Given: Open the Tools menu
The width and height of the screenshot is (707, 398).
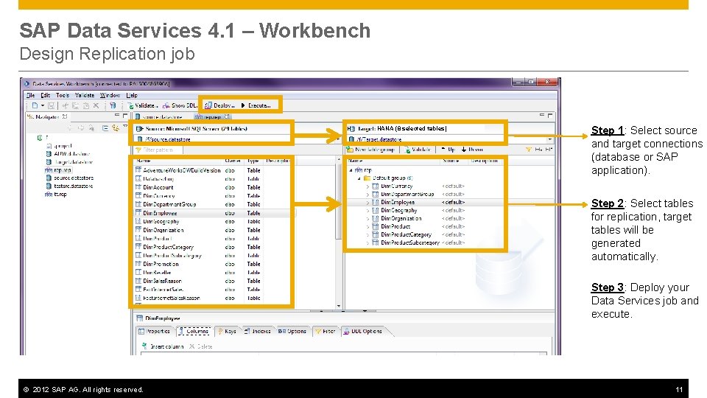Looking at the screenshot, I should click(x=62, y=95).
